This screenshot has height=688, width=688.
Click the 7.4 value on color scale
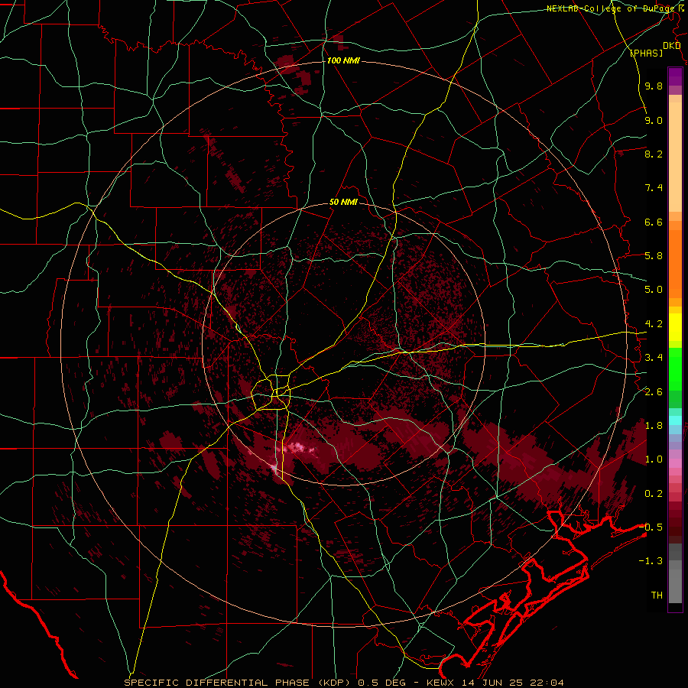[x=654, y=188]
